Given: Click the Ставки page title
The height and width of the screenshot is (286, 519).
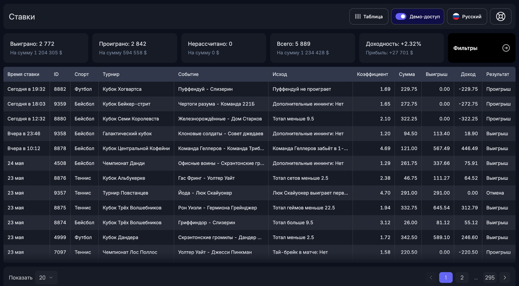Looking at the screenshot, I should (22, 16).
